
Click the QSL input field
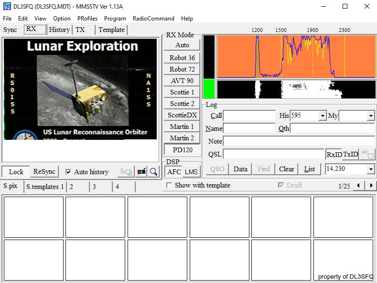pos(274,154)
